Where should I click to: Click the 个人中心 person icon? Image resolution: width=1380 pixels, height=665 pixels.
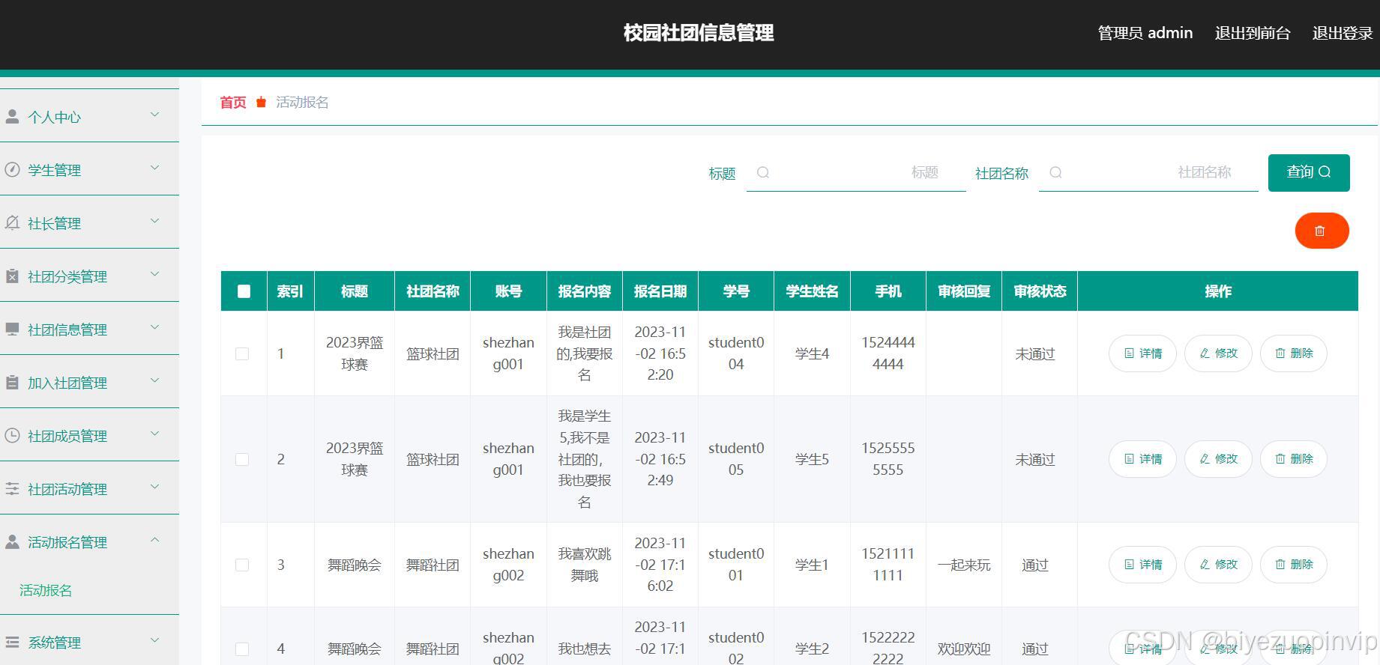pos(12,116)
